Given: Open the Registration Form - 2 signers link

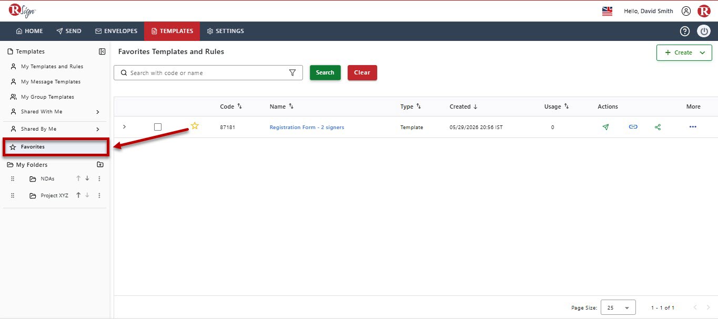Looking at the screenshot, I should tap(307, 127).
